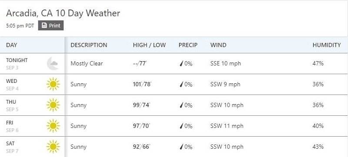Viewport: 348px width, 157px height.
Task: Click the 47% humidity value
Action: point(318,64)
